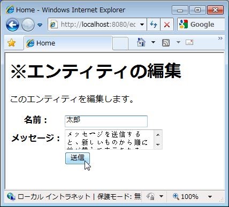
Task: Click the Read Mail envelope icon
Action: pos(189,42)
